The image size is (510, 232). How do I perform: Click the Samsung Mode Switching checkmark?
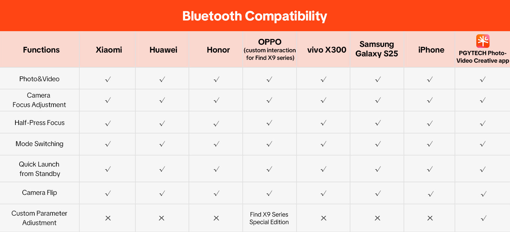tap(378, 144)
